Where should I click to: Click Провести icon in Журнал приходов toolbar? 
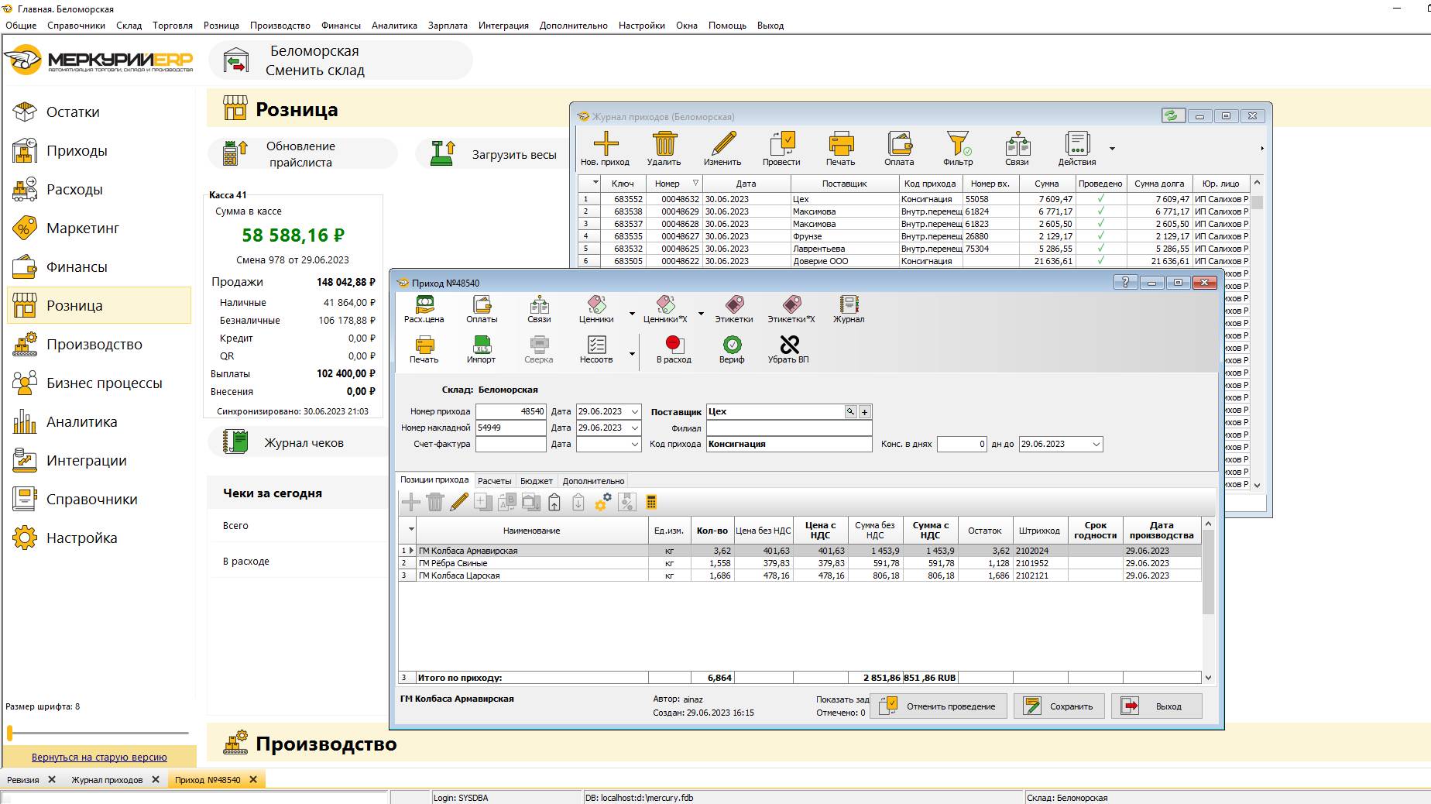pos(782,143)
